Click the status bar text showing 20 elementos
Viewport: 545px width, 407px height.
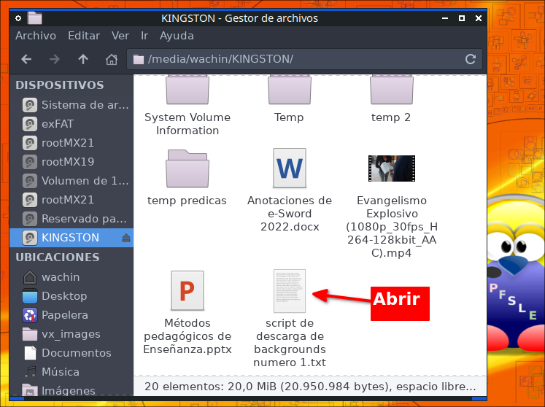tap(310, 387)
